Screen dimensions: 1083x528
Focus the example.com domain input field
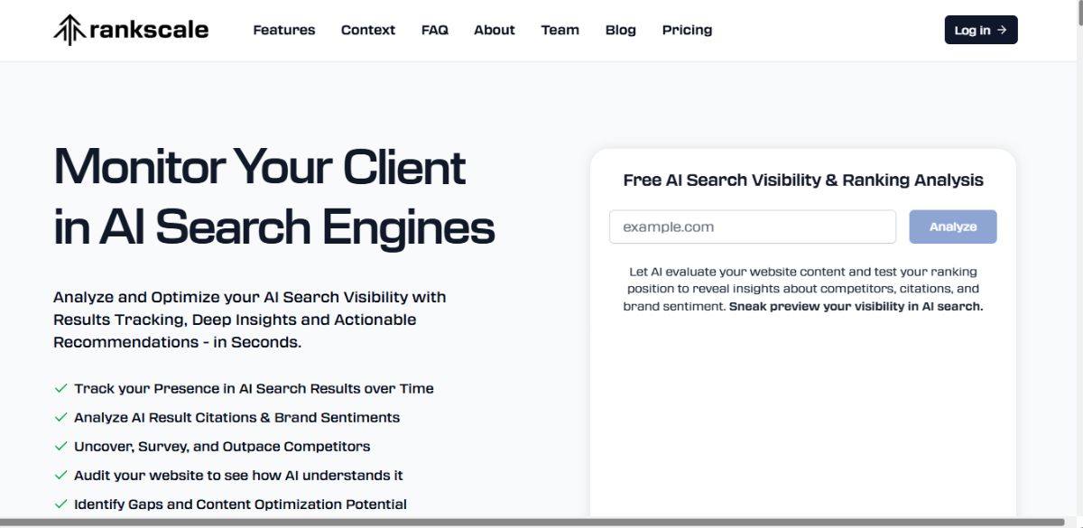tap(753, 227)
